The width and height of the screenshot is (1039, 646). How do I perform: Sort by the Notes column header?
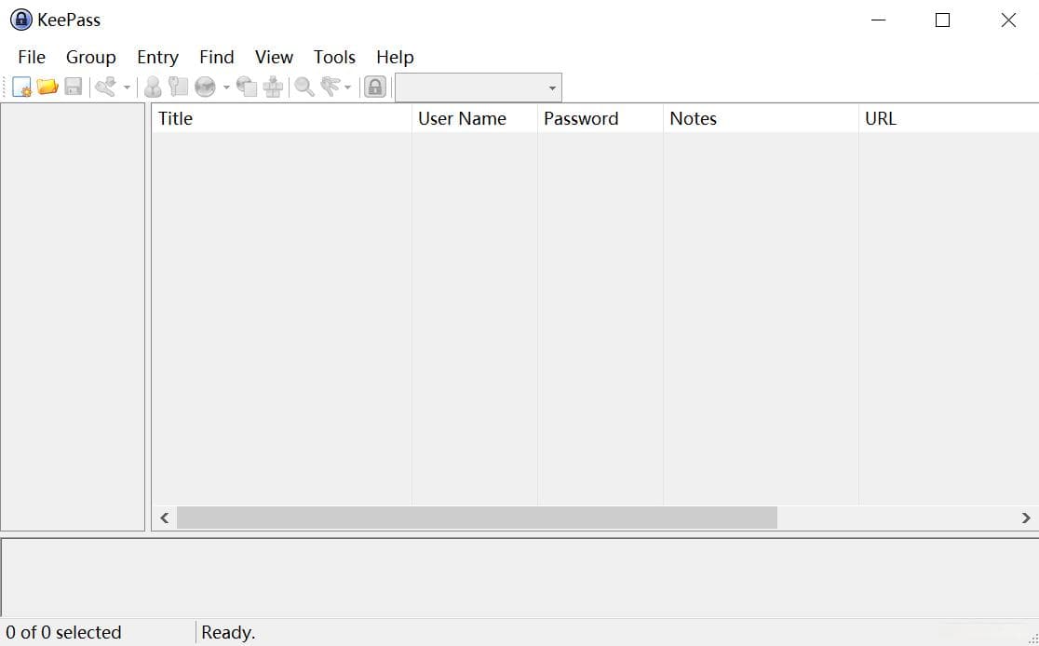(x=761, y=118)
